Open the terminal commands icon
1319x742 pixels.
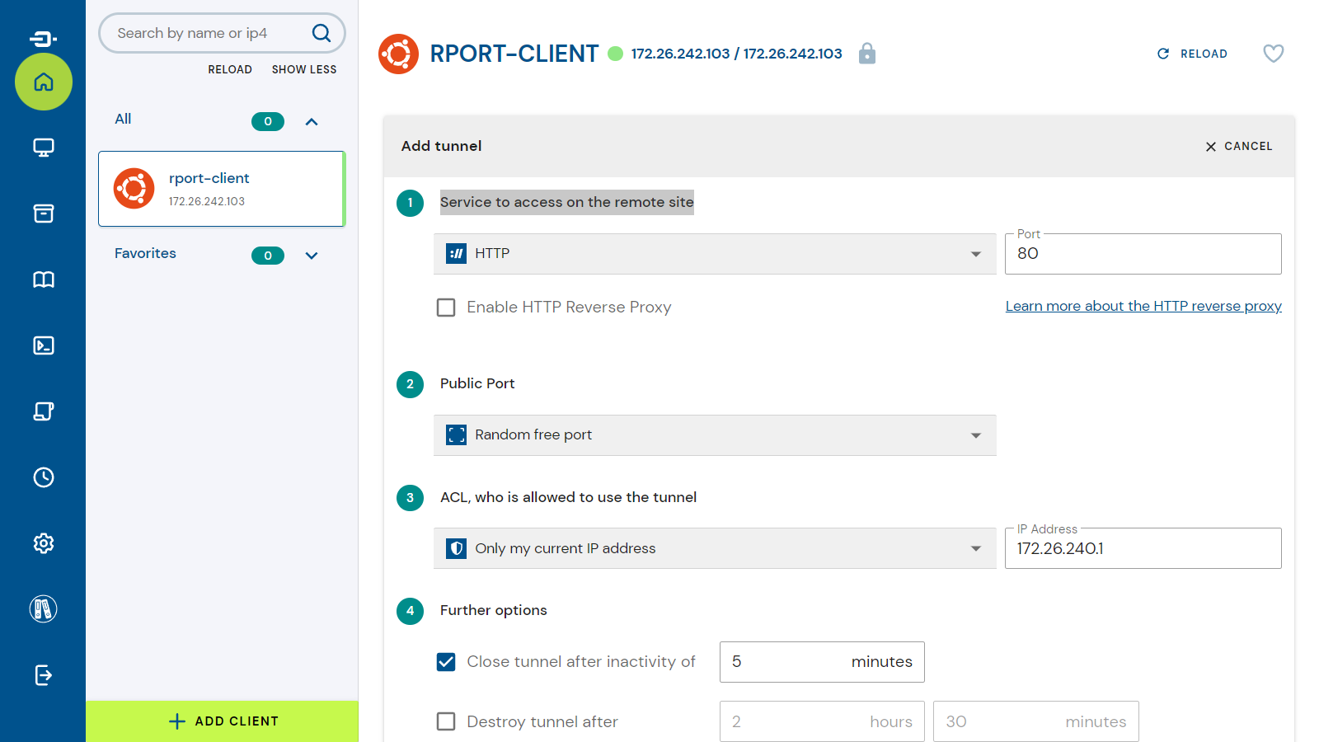(44, 345)
